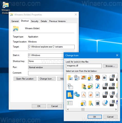This screenshot has width=122, height=123.
Task: Confirm with OK in Change Icon dialog
Action: click(x=95, y=117)
